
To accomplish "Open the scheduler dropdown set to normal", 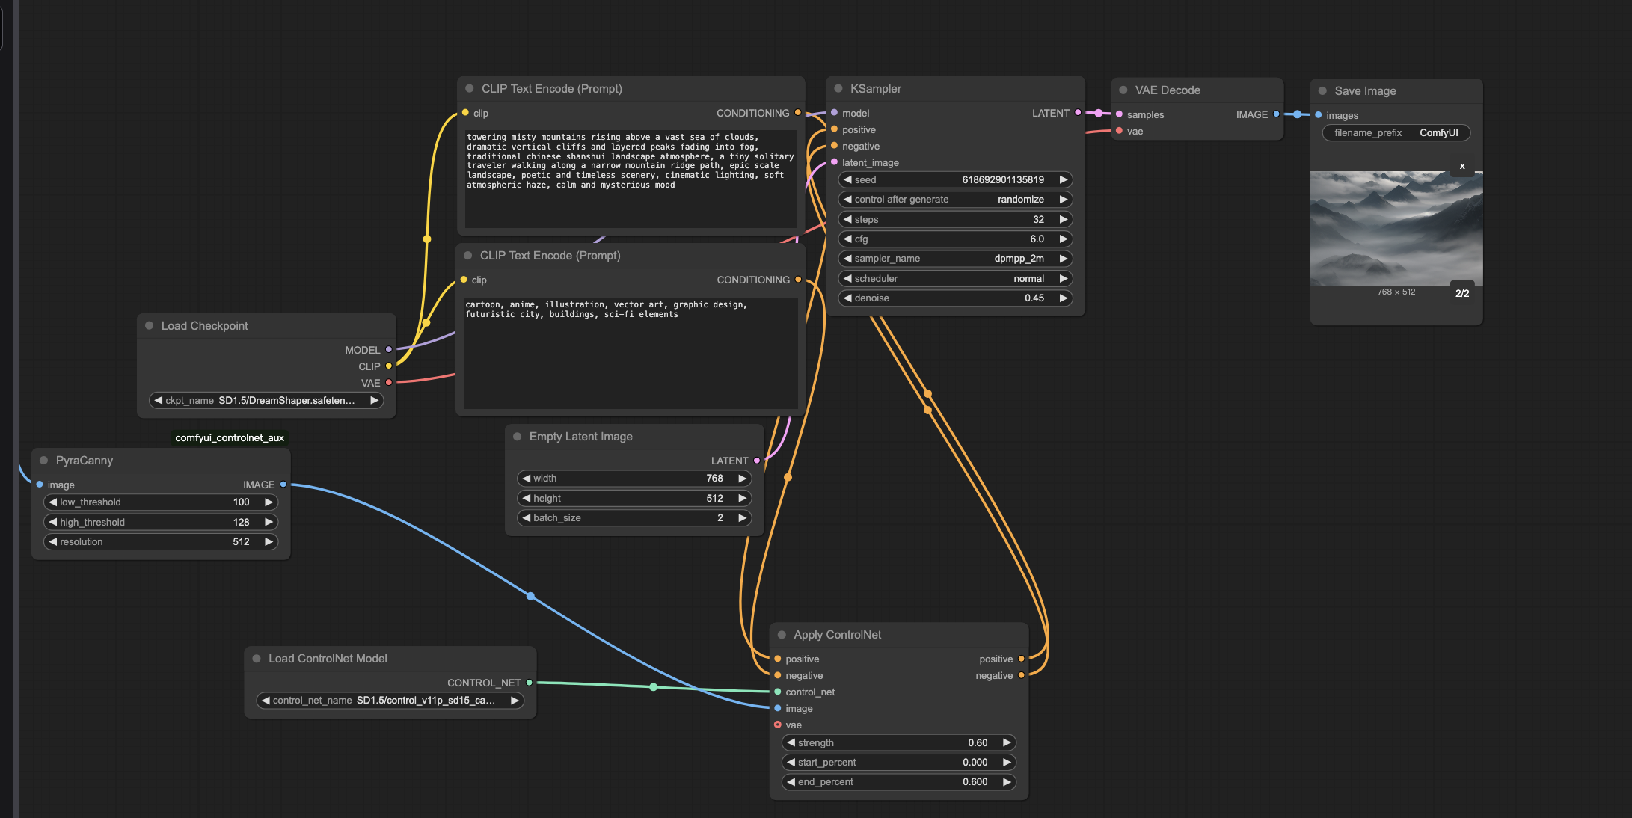I will (955, 278).
